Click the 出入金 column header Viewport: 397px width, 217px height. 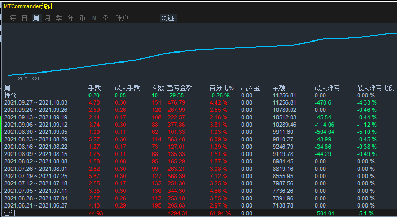click(250, 88)
